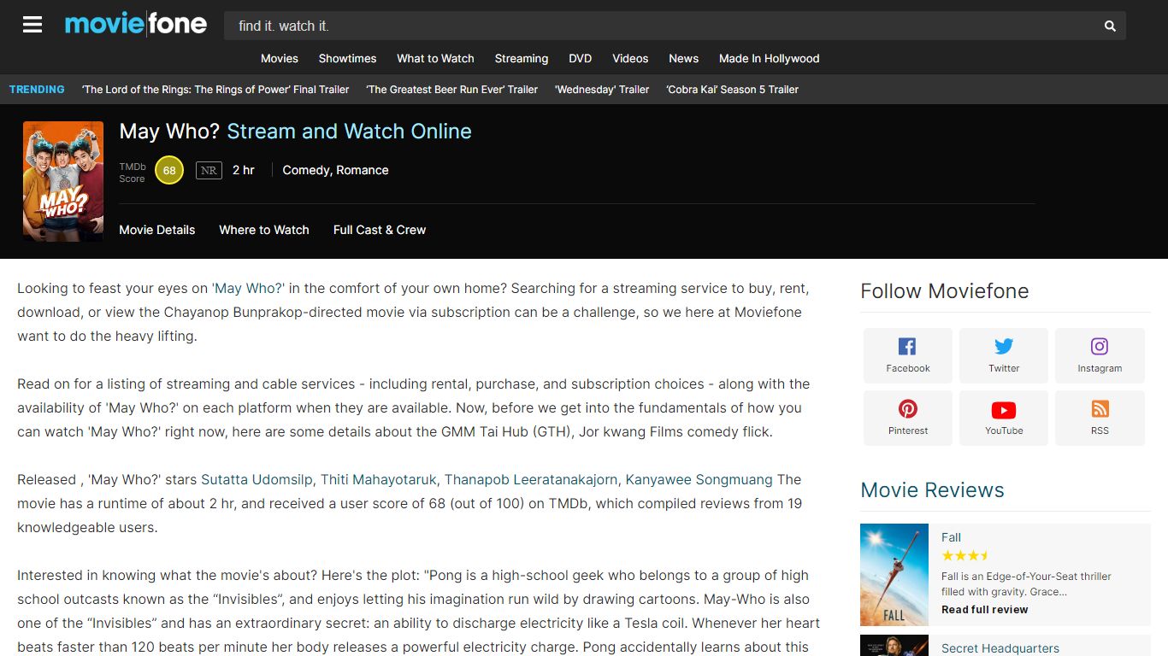Click the '2 hr' runtime text
This screenshot has height=656, width=1168.
[x=244, y=170]
